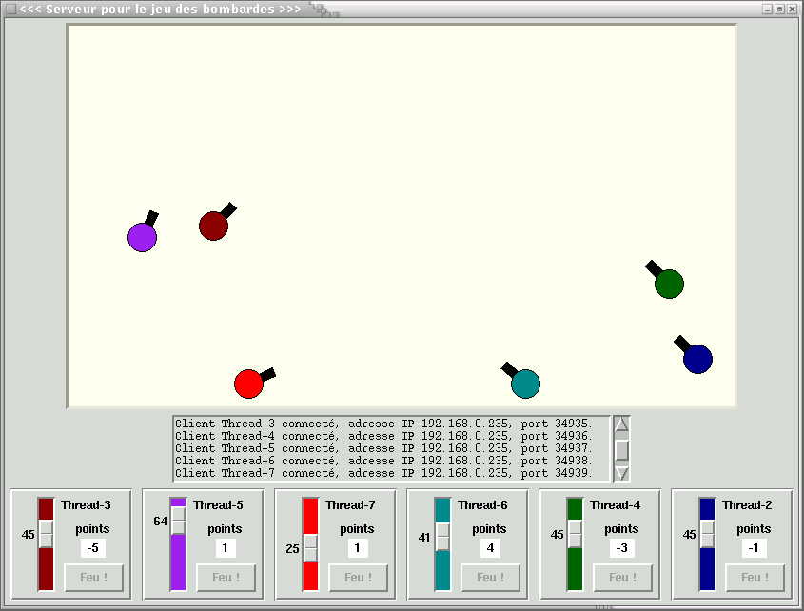This screenshot has height=611, width=804.
Task: Click Thread-2's Feu ! button
Action: pos(755,578)
